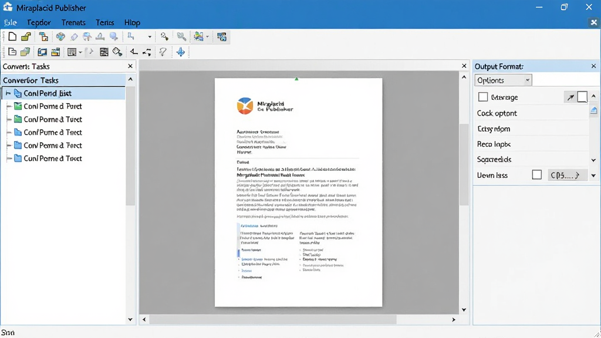The image size is (601, 338).
Task: Close the Convert: Tasks panel
Action: point(130,66)
